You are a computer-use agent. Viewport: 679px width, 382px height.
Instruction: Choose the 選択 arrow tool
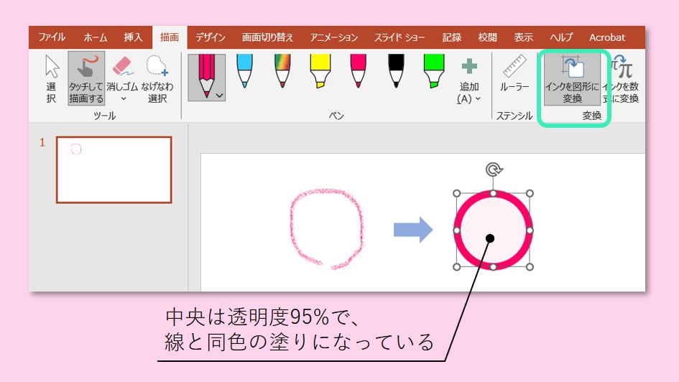point(52,79)
